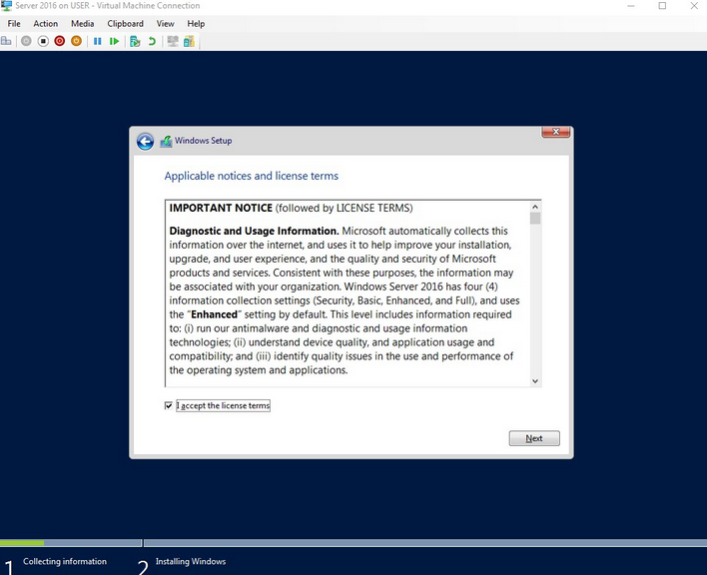Image resolution: width=707 pixels, height=575 pixels.
Task: Click the bold 'Enhanced' word in the license
Action: click(x=214, y=314)
